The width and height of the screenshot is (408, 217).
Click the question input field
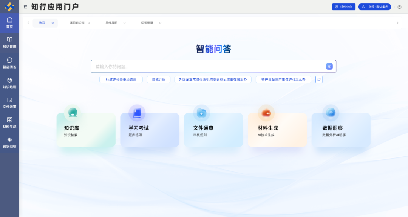click(208, 66)
